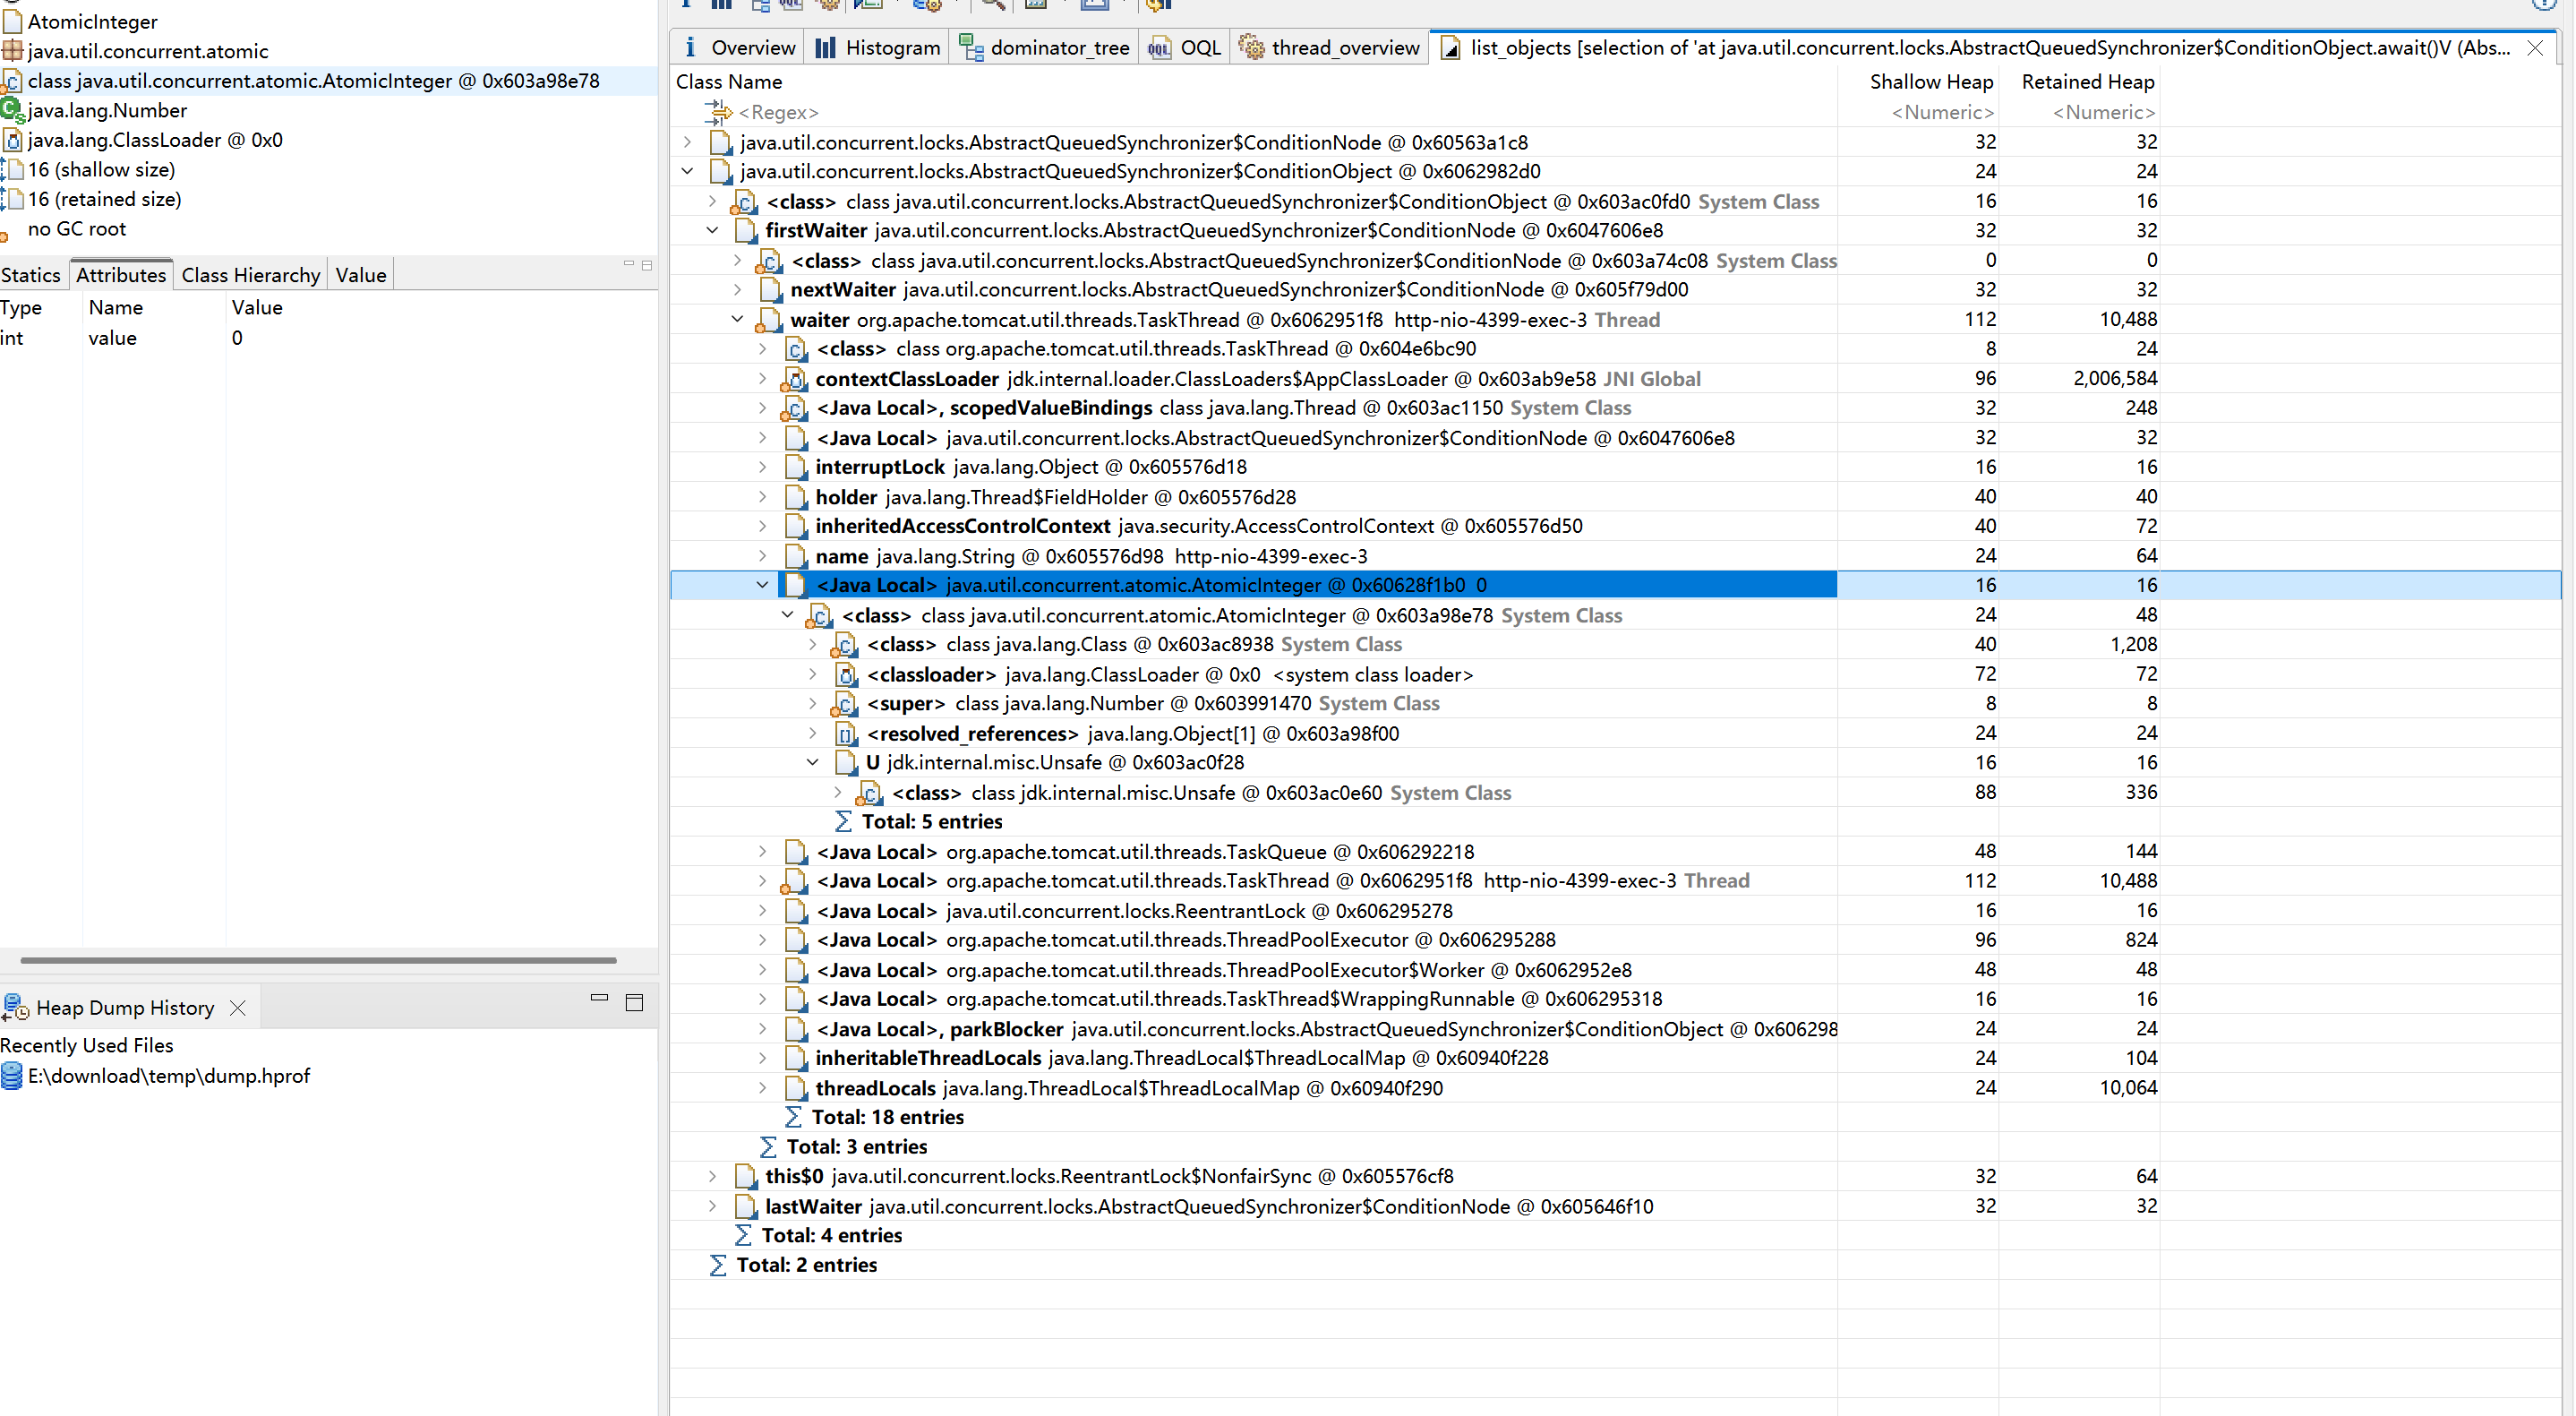Viewport: 2576px width, 1416px height.
Task: Click the waiter TaskThread thread icon
Action: click(x=769, y=320)
